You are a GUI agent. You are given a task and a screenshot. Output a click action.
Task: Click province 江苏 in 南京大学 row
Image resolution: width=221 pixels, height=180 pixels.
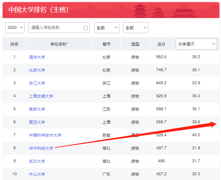[106, 109]
